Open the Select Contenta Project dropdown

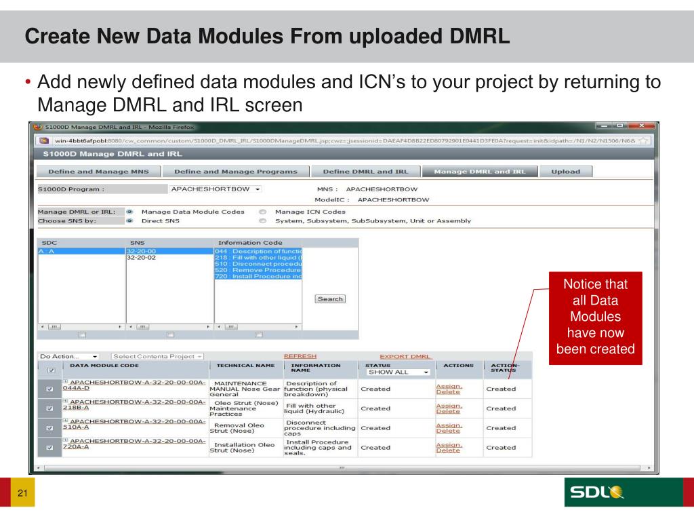pos(157,356)
